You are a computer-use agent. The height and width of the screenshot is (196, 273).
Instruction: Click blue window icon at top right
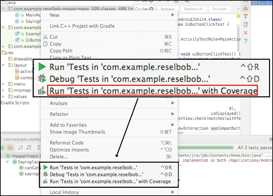(x=255, y=2)
